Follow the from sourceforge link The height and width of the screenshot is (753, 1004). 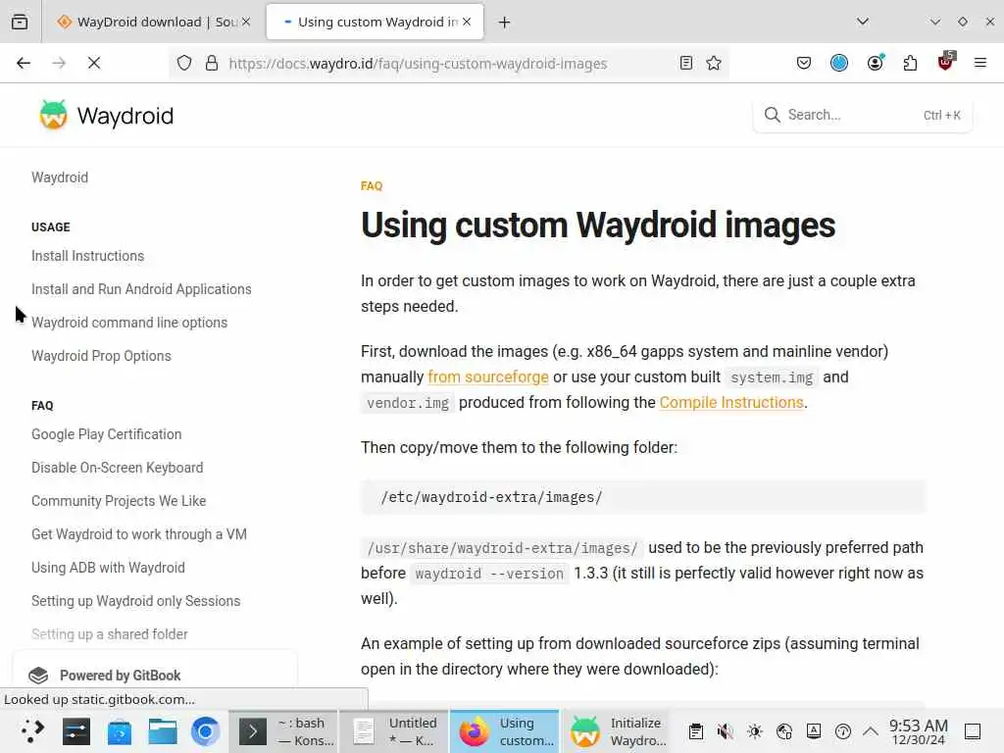[x=488, y=377]
